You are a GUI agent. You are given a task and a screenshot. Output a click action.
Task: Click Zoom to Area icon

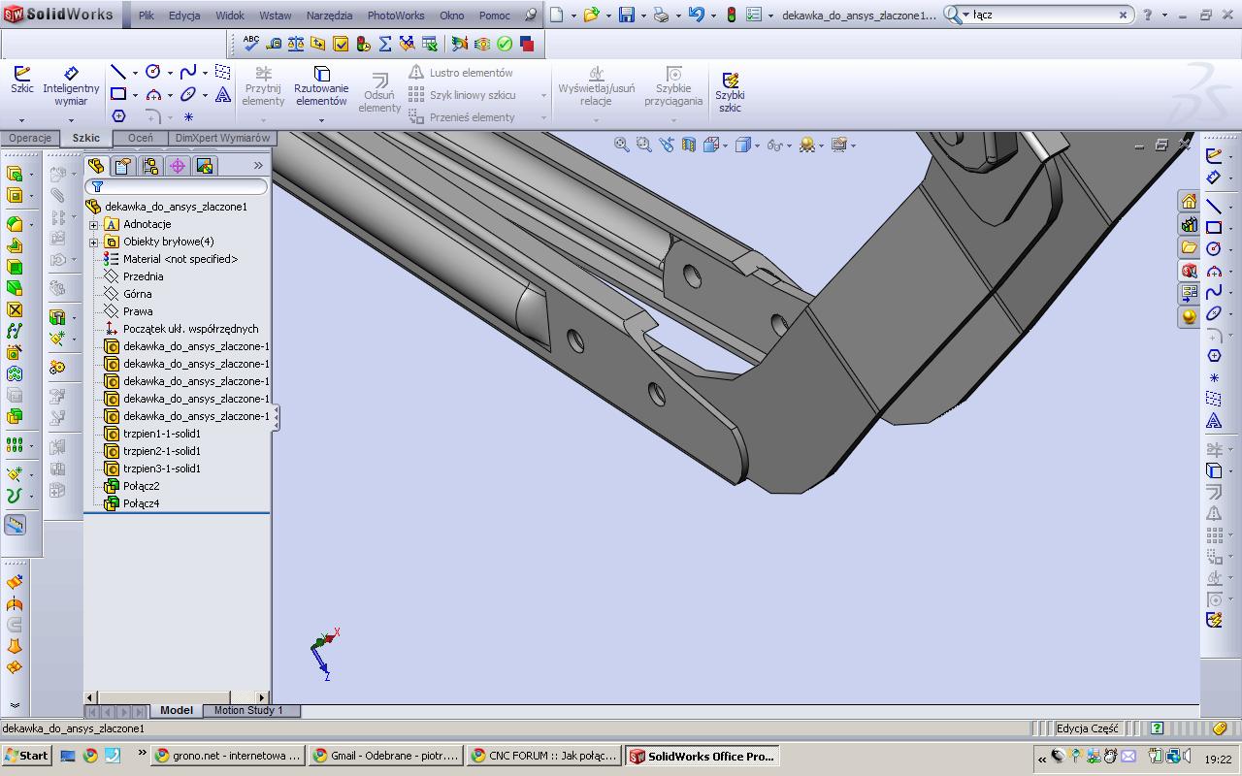pyautogui.click(x=644, y=145)
